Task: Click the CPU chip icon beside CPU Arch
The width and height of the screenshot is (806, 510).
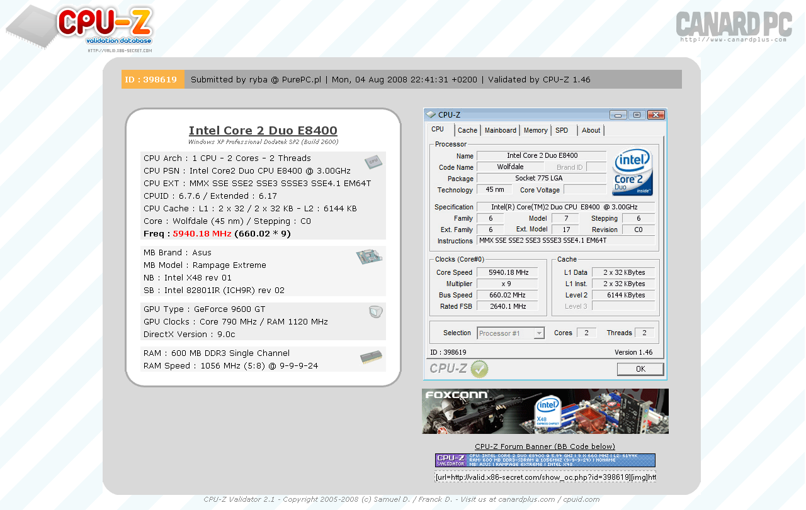Action: click(x=373, y=161)
